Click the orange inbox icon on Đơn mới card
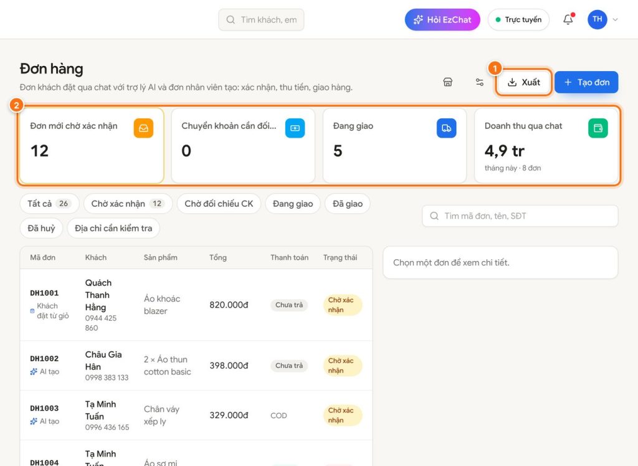 [144, 128]
